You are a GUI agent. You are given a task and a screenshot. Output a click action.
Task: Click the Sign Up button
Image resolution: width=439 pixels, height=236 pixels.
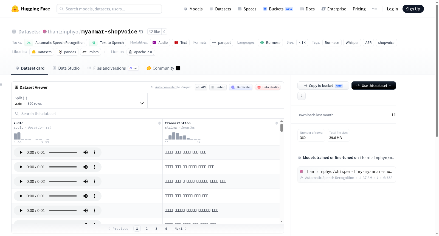413,9
